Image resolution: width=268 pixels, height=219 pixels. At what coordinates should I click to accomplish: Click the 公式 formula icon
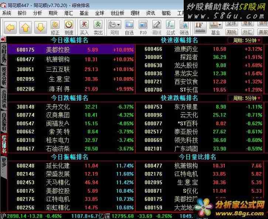coord(170,27)
